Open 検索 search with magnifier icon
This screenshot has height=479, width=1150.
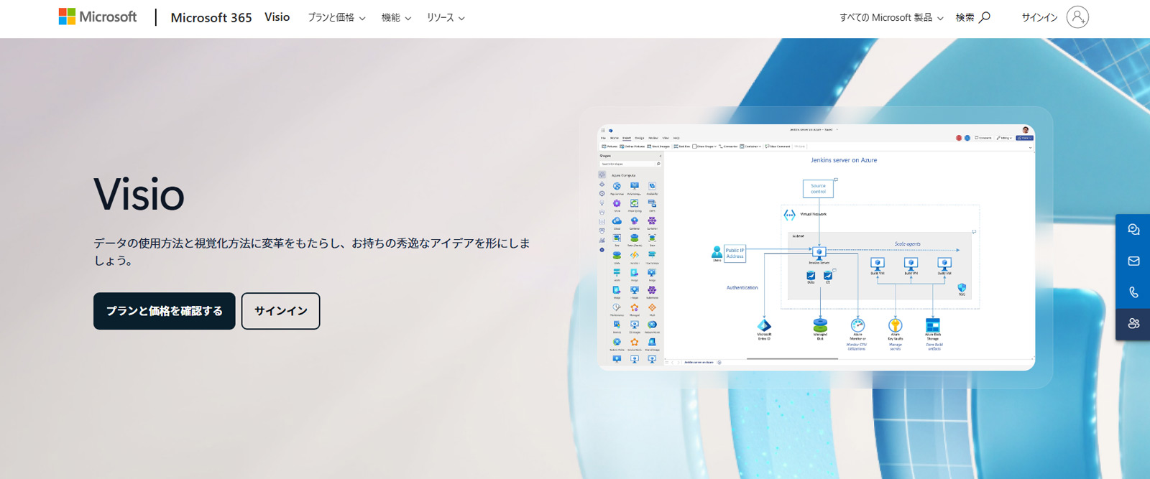pyautogui.click(x=973, y=17)
